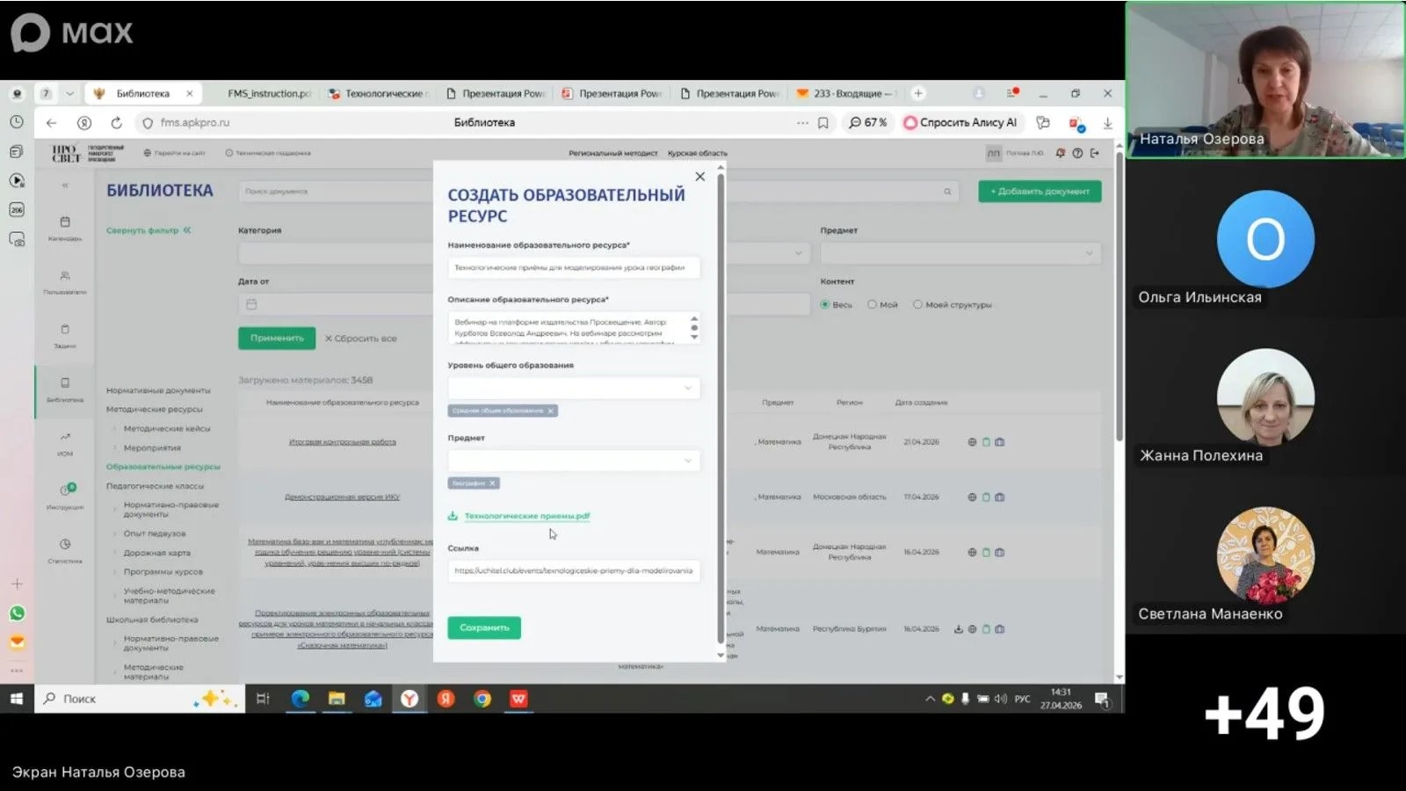The width and height of the screenshot is (1406, 791).
Task: Reload the page with browser refresh icon
Action: [116, 123]
